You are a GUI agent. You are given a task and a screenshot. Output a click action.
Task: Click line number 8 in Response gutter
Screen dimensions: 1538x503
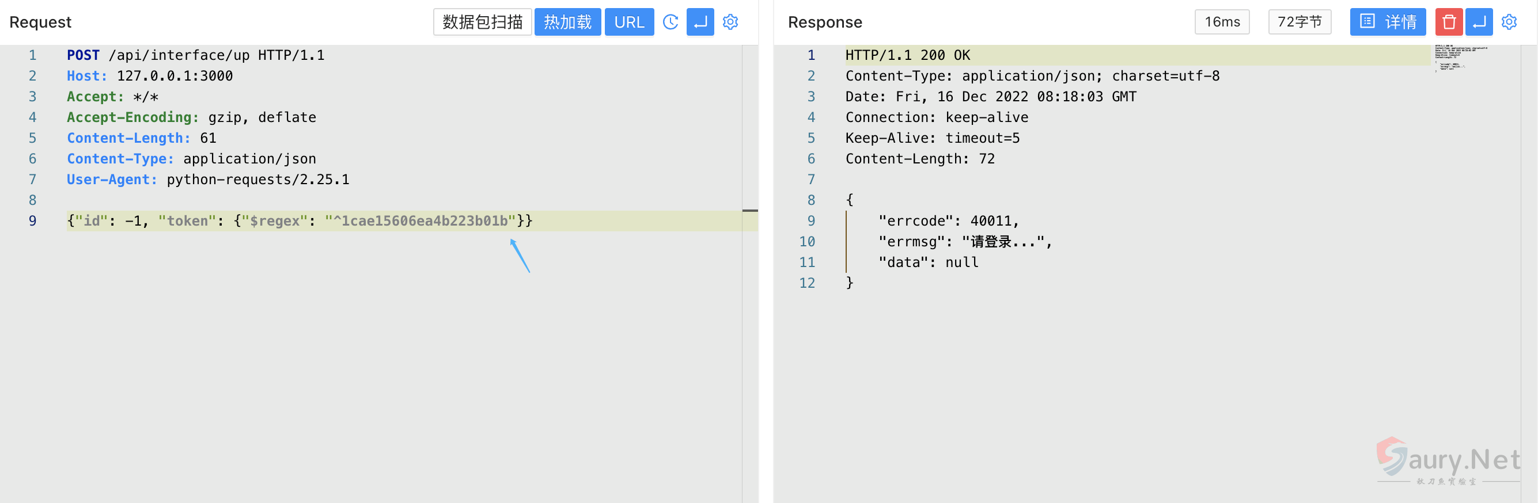(810, 200)
